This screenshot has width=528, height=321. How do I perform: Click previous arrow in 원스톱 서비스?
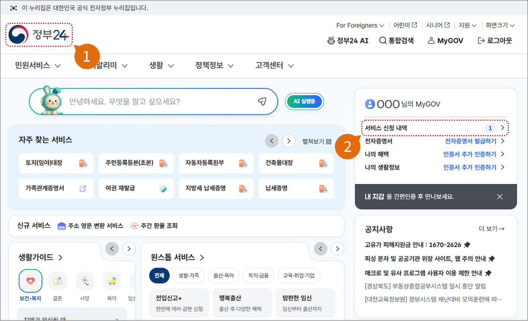coord(321,249)
